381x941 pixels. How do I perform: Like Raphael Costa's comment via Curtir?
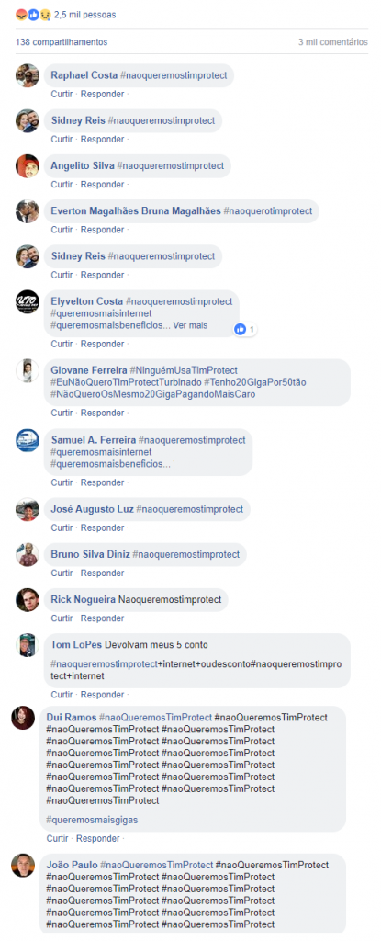point(62,95)
